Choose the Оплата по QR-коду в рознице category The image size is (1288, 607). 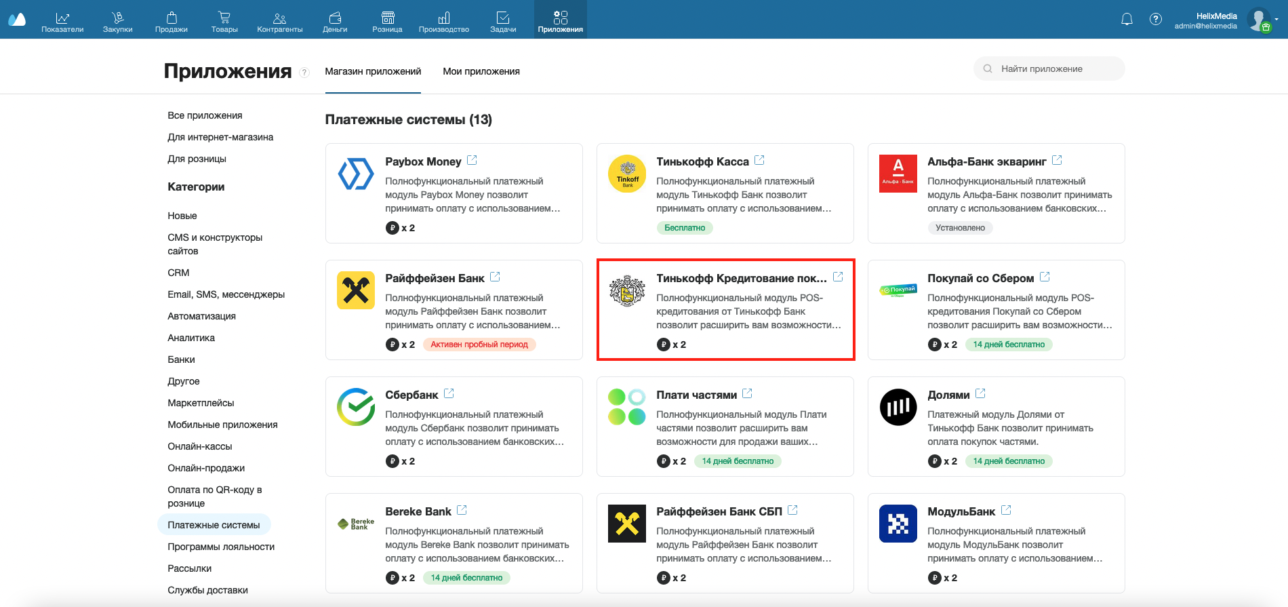[x=215, y=496]
